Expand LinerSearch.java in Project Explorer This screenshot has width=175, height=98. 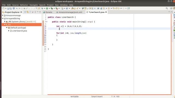pyautogui.click(x=9, y=31)
